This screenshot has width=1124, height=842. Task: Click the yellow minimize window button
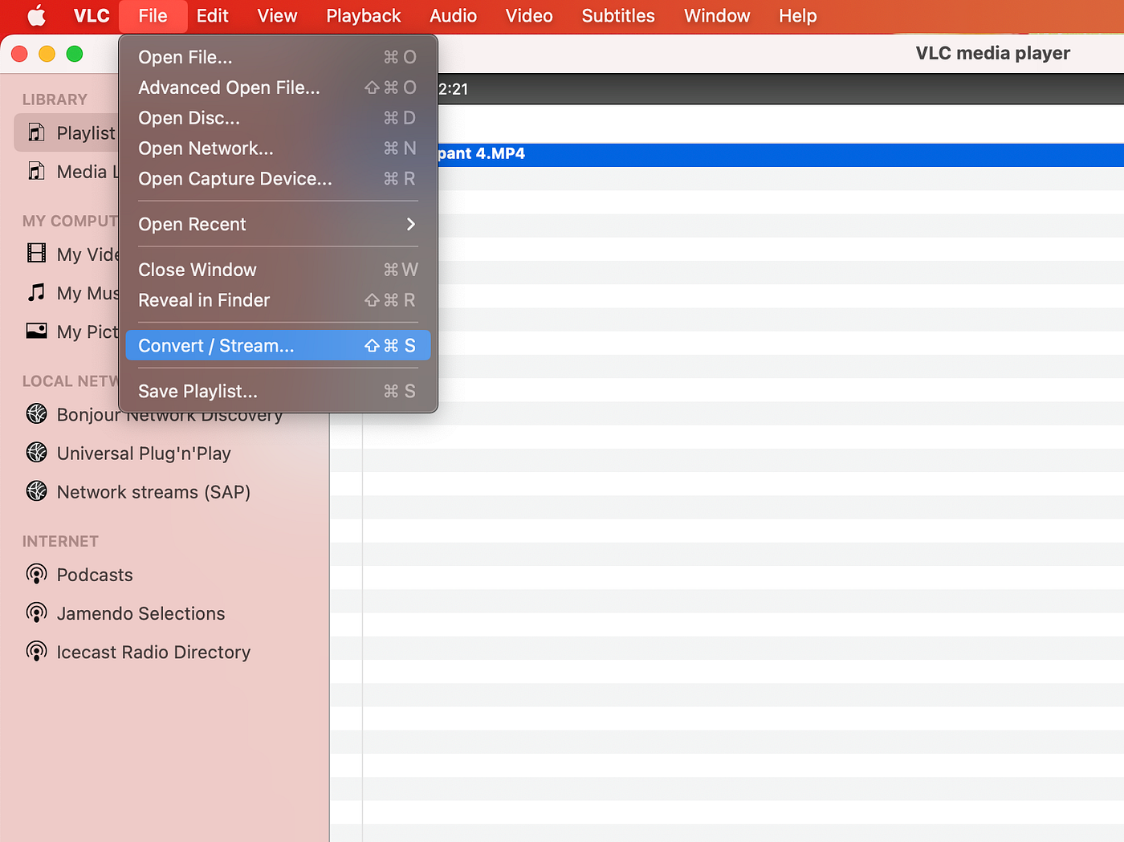47,54
